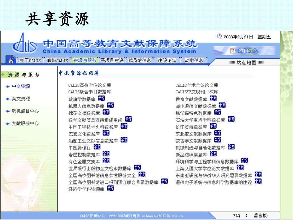Click the 如何加入 button
The height and width of the screenshot is (220, 293).
244,50
